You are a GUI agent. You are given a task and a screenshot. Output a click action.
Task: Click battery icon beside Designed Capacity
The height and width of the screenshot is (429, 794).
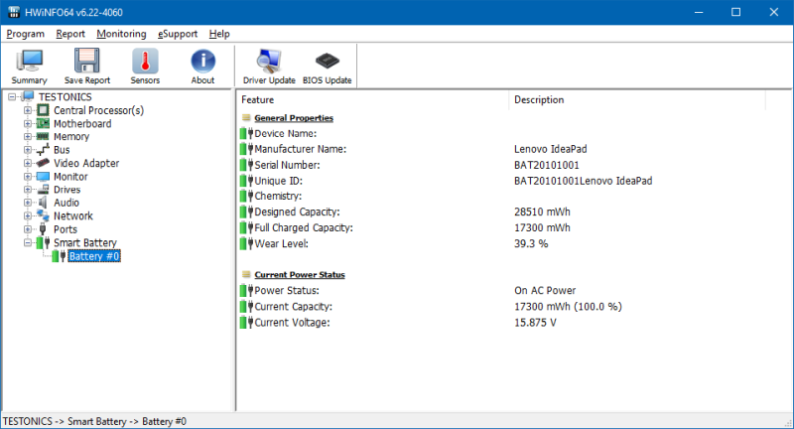[246, 212]
